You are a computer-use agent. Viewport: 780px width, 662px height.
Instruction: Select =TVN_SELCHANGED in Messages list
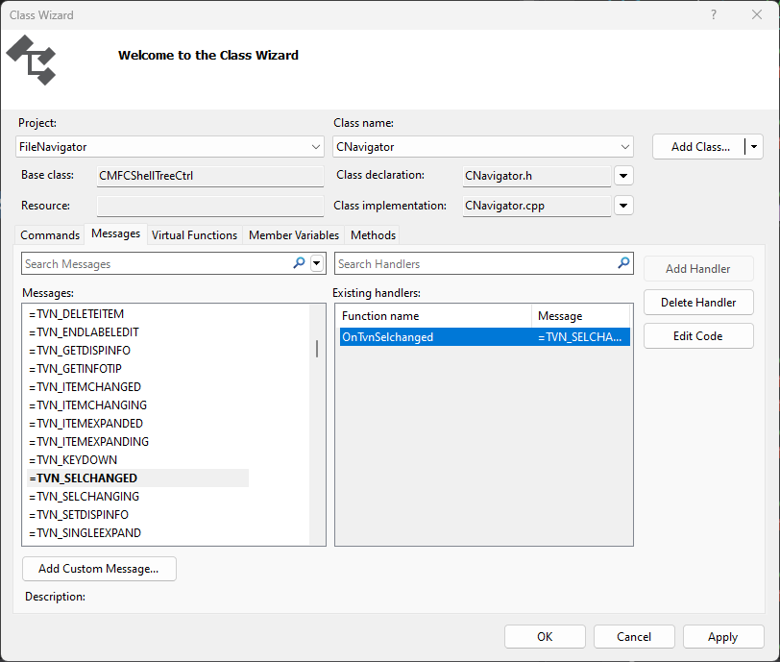(x=137, y=478)
